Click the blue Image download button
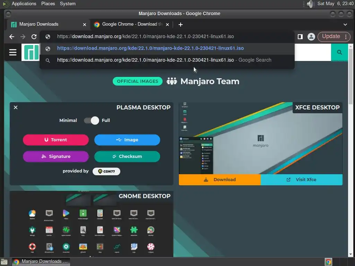Screen dimensions: 355x266 coord(127,140)
